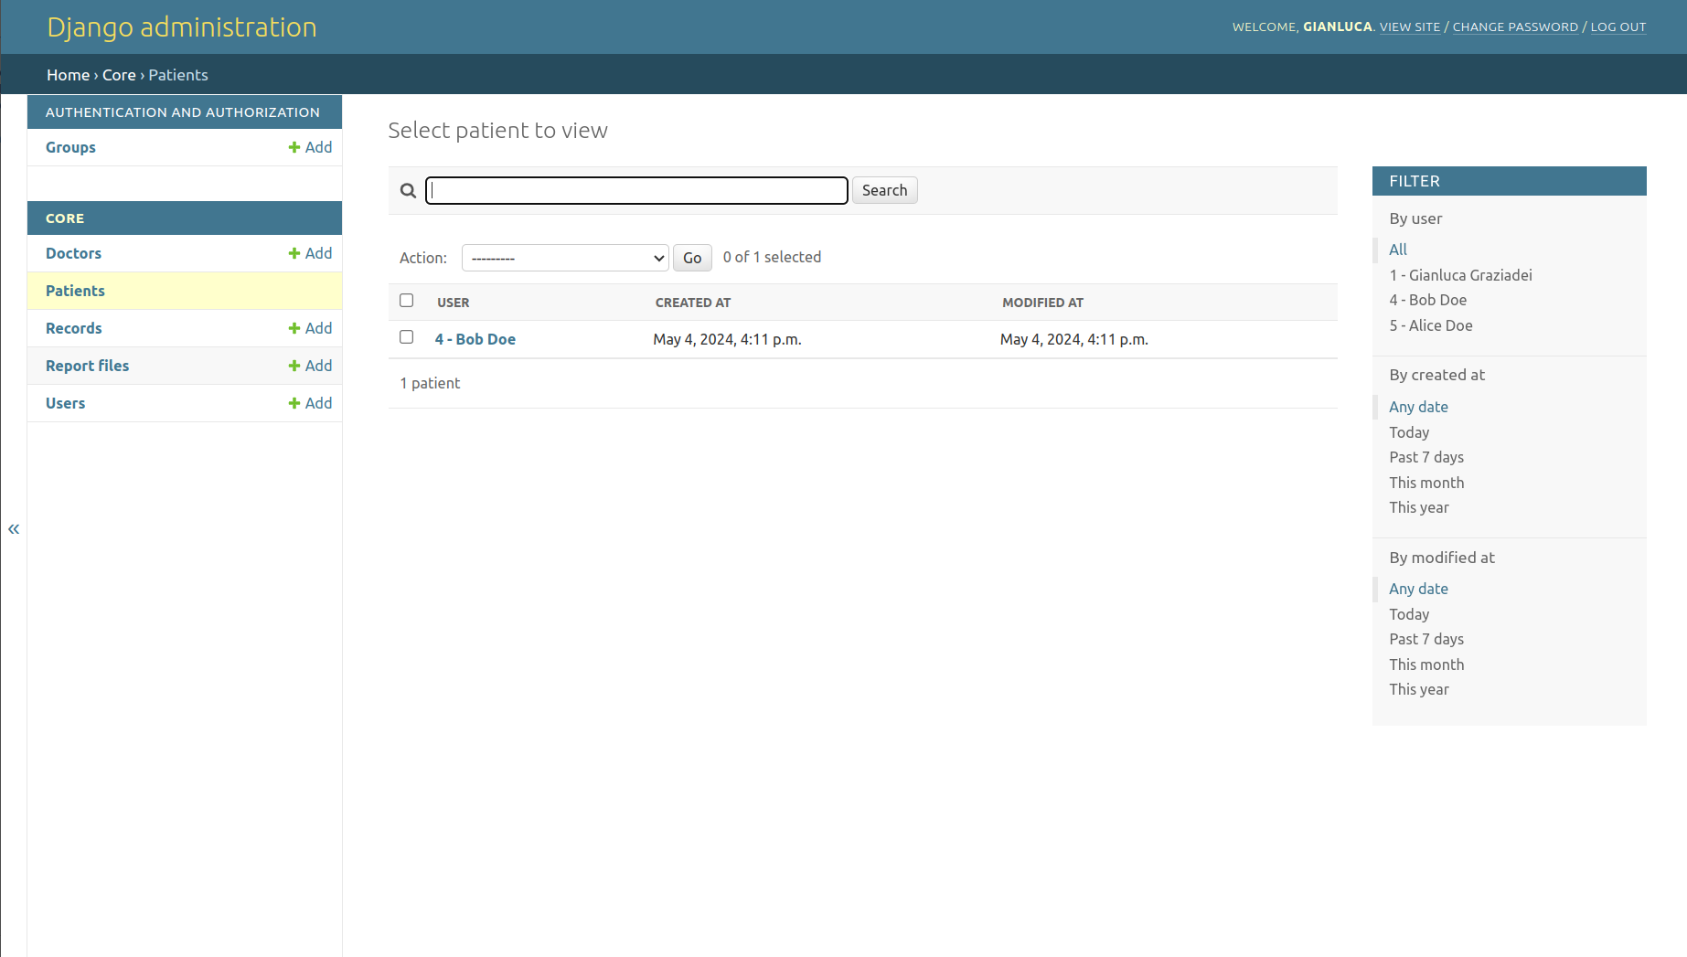Log out of Django administration

[1618, 27]
